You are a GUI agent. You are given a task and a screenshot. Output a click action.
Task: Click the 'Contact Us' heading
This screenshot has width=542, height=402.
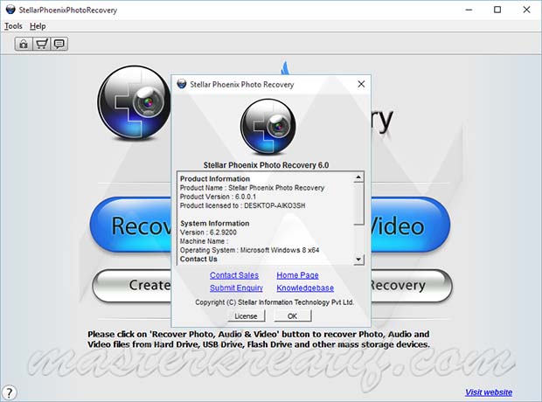(198, 259)
